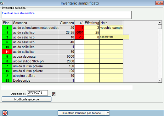This screenshot has width=164, height=116.
Task: Click the 'non trovato' note cell
Action: (x=114, y=37)
